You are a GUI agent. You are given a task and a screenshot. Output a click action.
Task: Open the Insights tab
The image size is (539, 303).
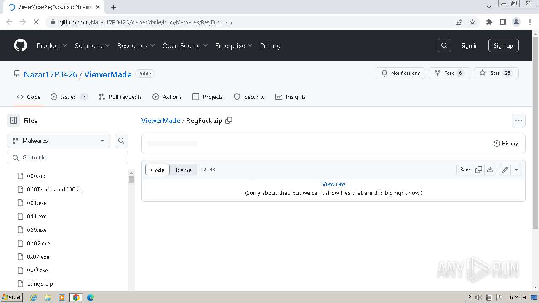[291, 97]
